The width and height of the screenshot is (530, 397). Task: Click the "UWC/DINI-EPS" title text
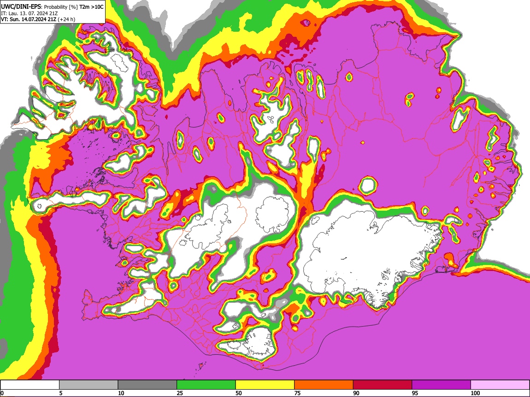(20, 6)
